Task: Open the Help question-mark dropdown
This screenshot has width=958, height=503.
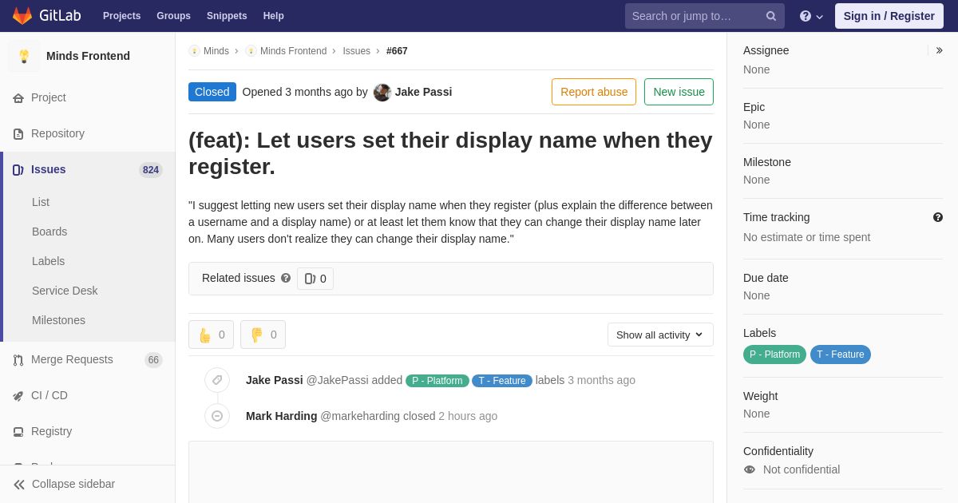Action: click(810, 16)
